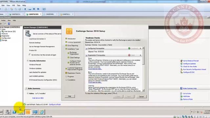The height and width of the screenshot is (118, 210).
Task: Click the readiness checks scrollbar thumb
Action: (x=143, y=57)
